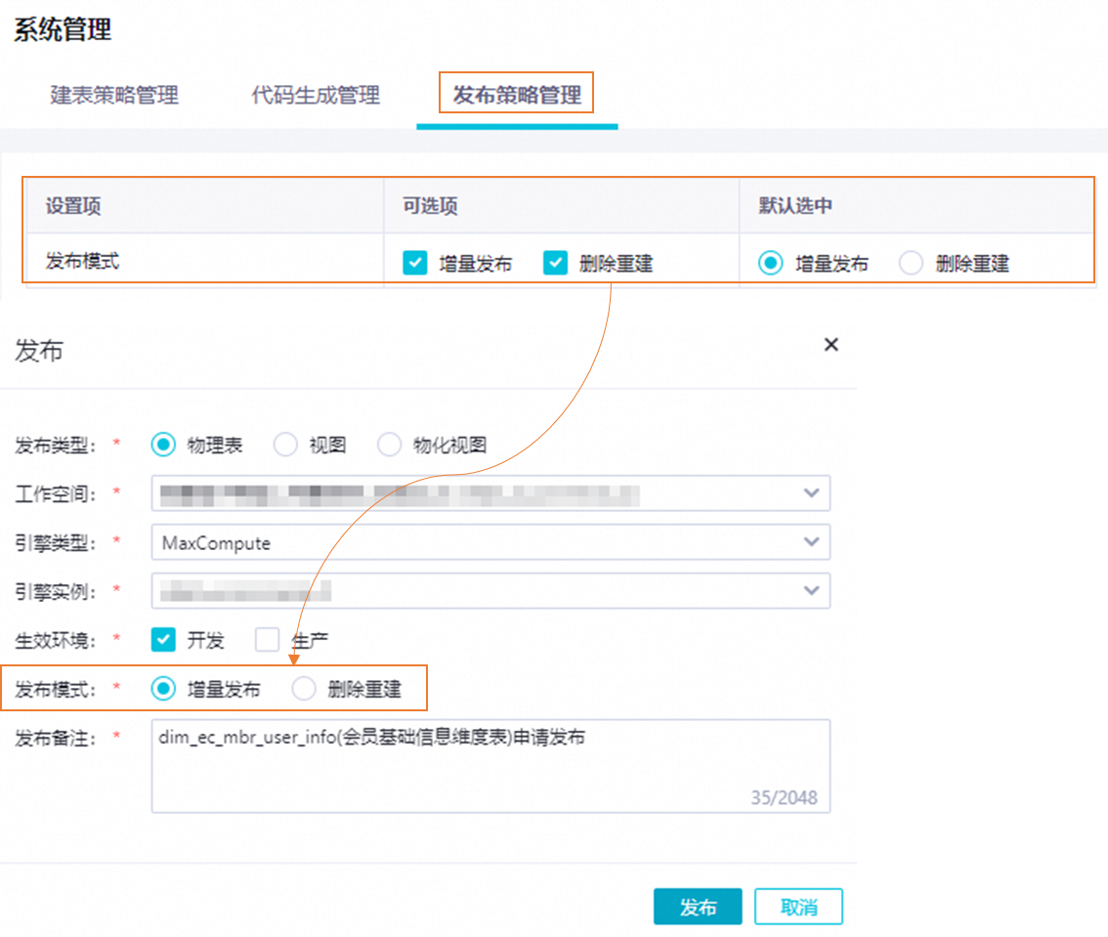Uncheck 增量发布 in the 可选项 column
This screenshot has width=1108, height=937.
pos(415,263)
